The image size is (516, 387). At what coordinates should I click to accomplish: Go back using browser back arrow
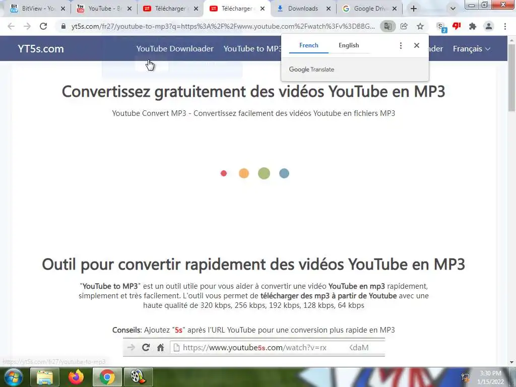pos(11,26)
